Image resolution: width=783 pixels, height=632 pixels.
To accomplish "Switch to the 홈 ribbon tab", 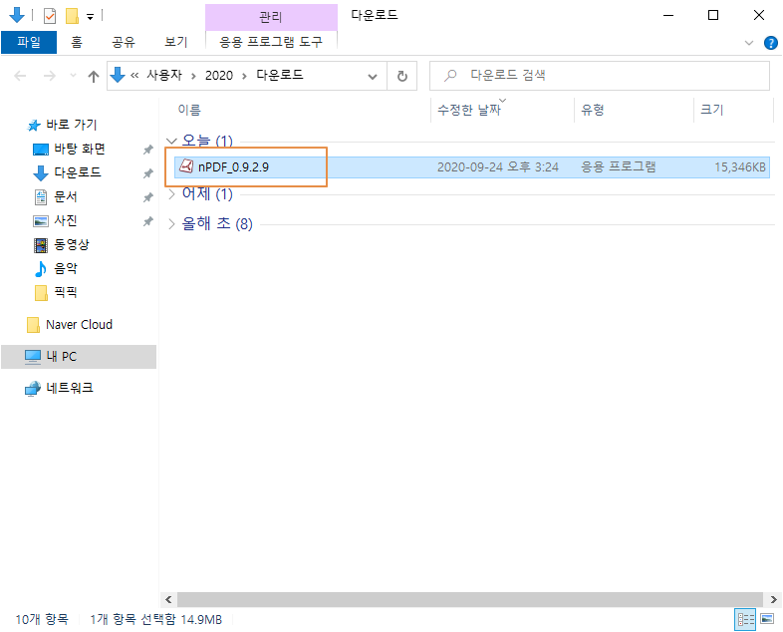I will pos(77,42).
